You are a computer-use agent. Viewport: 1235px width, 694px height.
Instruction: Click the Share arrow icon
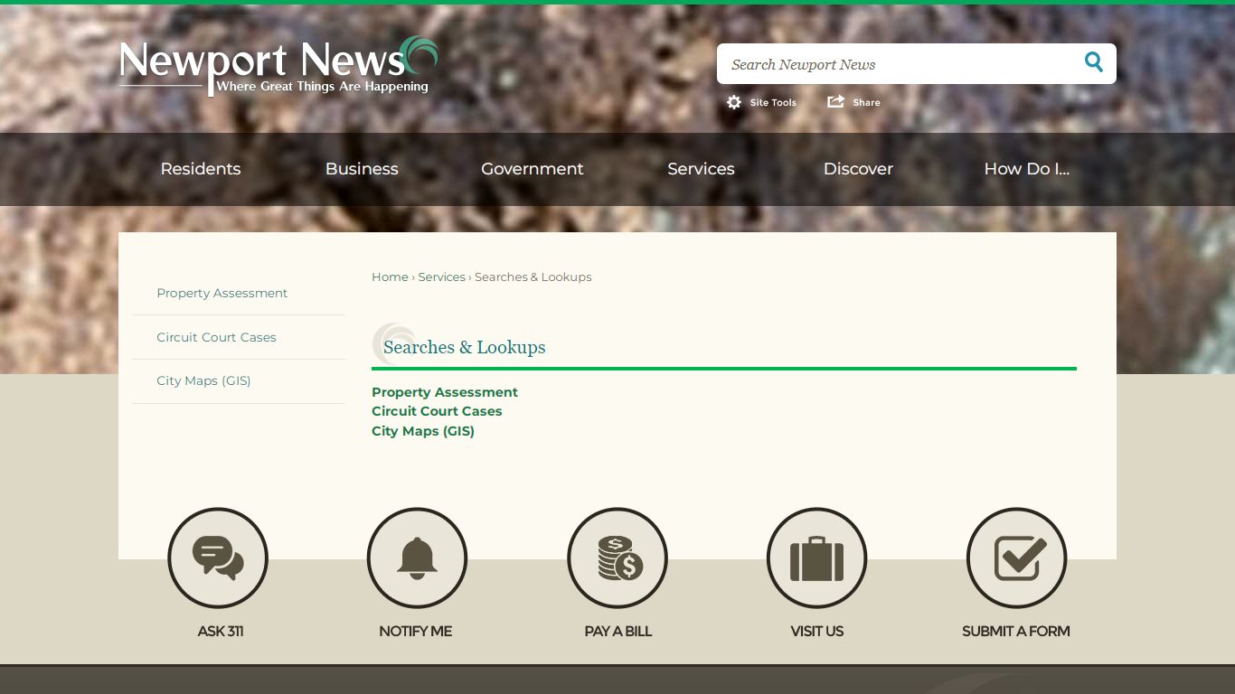[835, 101]
